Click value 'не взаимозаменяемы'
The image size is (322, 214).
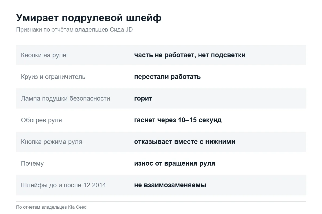[x=170, y=185]
